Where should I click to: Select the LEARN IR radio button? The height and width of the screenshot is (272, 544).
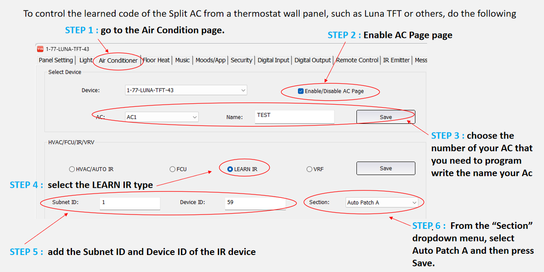(x=230, y=169)
